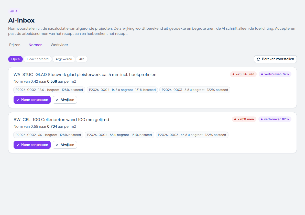Image resolution: width=305 pixels, height=215 pixels.
Task: Open the Werkvloer tab
Action: (x=59, y=45)
